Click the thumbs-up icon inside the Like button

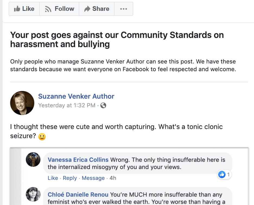click(17, 9)
